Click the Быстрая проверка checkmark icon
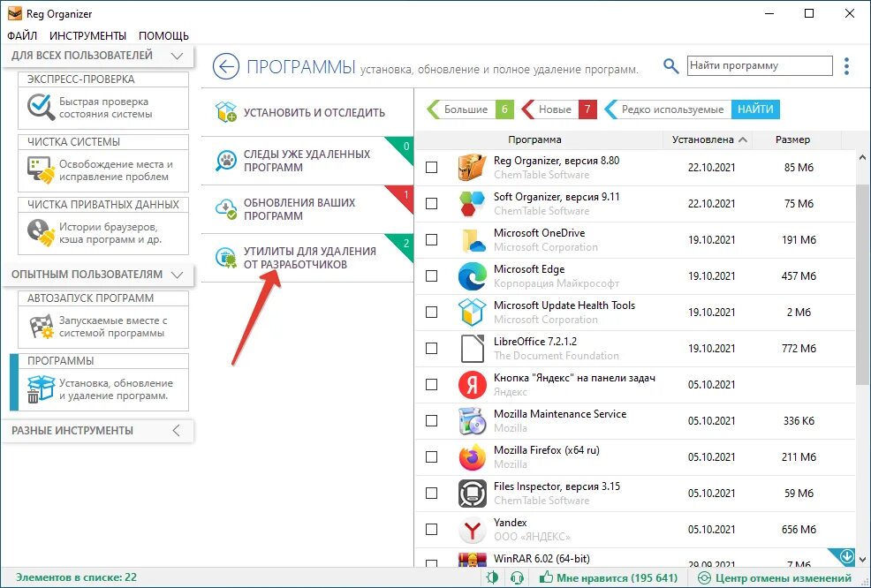Screen dimensions: 871x588 (41, 107)
